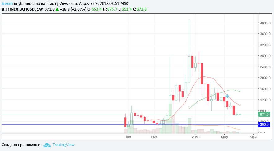
Task: Click the L:653.4 low value in header
Action: point(125,9)
